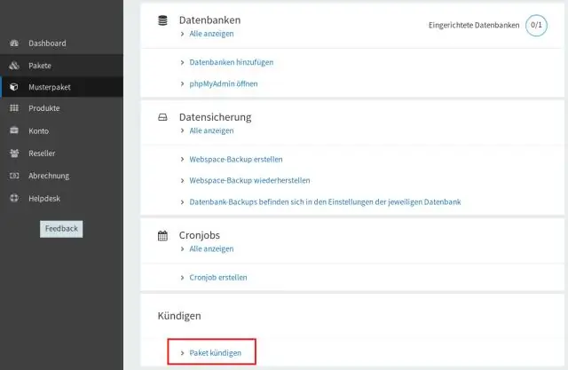568x370 pixels.
Task: Click the Cronjobs calendar icon
Action: click(162, 236)
